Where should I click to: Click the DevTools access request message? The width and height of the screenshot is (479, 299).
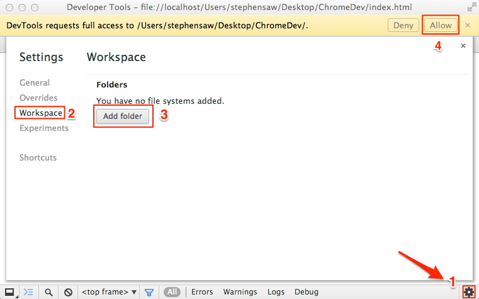(x=157, y=25)
